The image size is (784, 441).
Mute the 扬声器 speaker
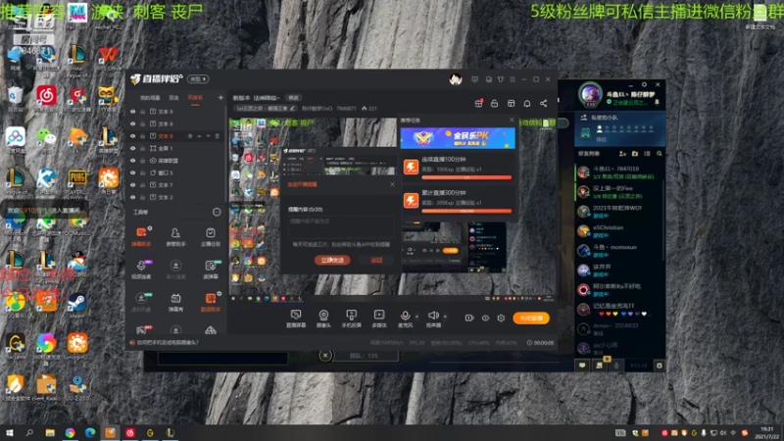(433, 318)
